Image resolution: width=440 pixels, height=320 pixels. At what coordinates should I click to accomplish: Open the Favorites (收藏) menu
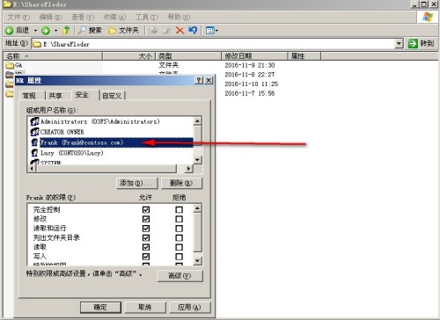(x=114, y=17)
